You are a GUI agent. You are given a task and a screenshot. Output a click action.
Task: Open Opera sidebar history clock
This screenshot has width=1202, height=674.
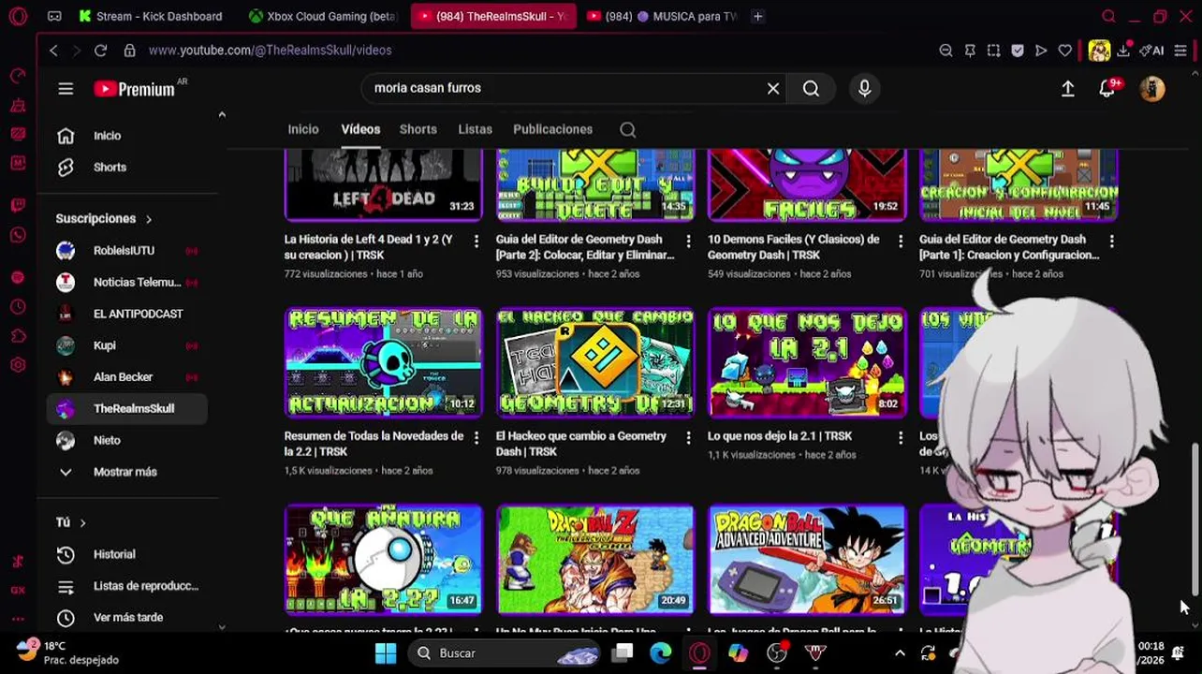tap(18, 307)
